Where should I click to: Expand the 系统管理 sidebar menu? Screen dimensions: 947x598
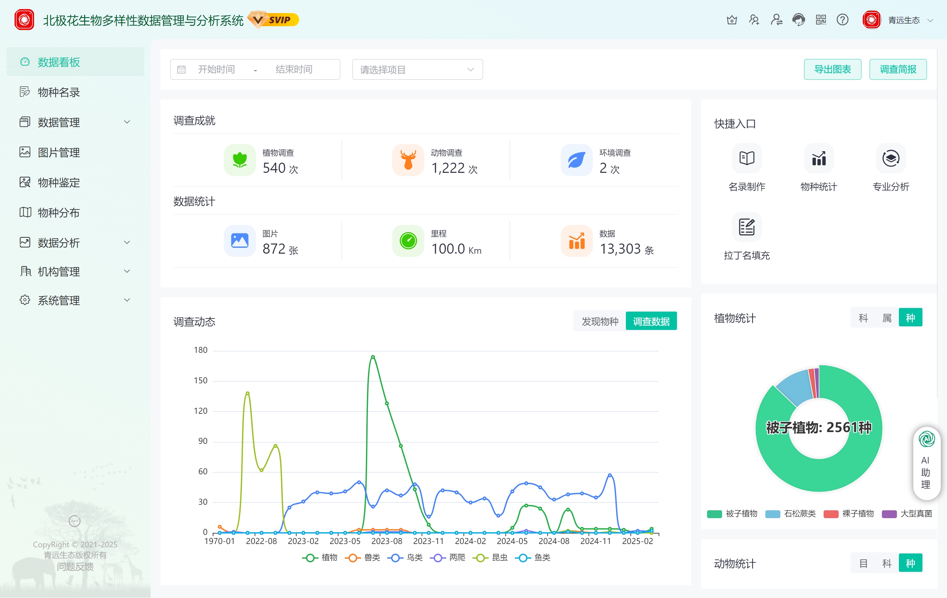click(x=75, y=300)
